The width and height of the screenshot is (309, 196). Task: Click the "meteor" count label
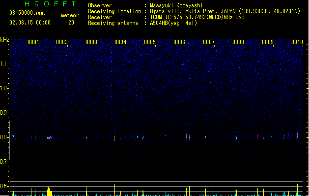[x=70, y=15]
